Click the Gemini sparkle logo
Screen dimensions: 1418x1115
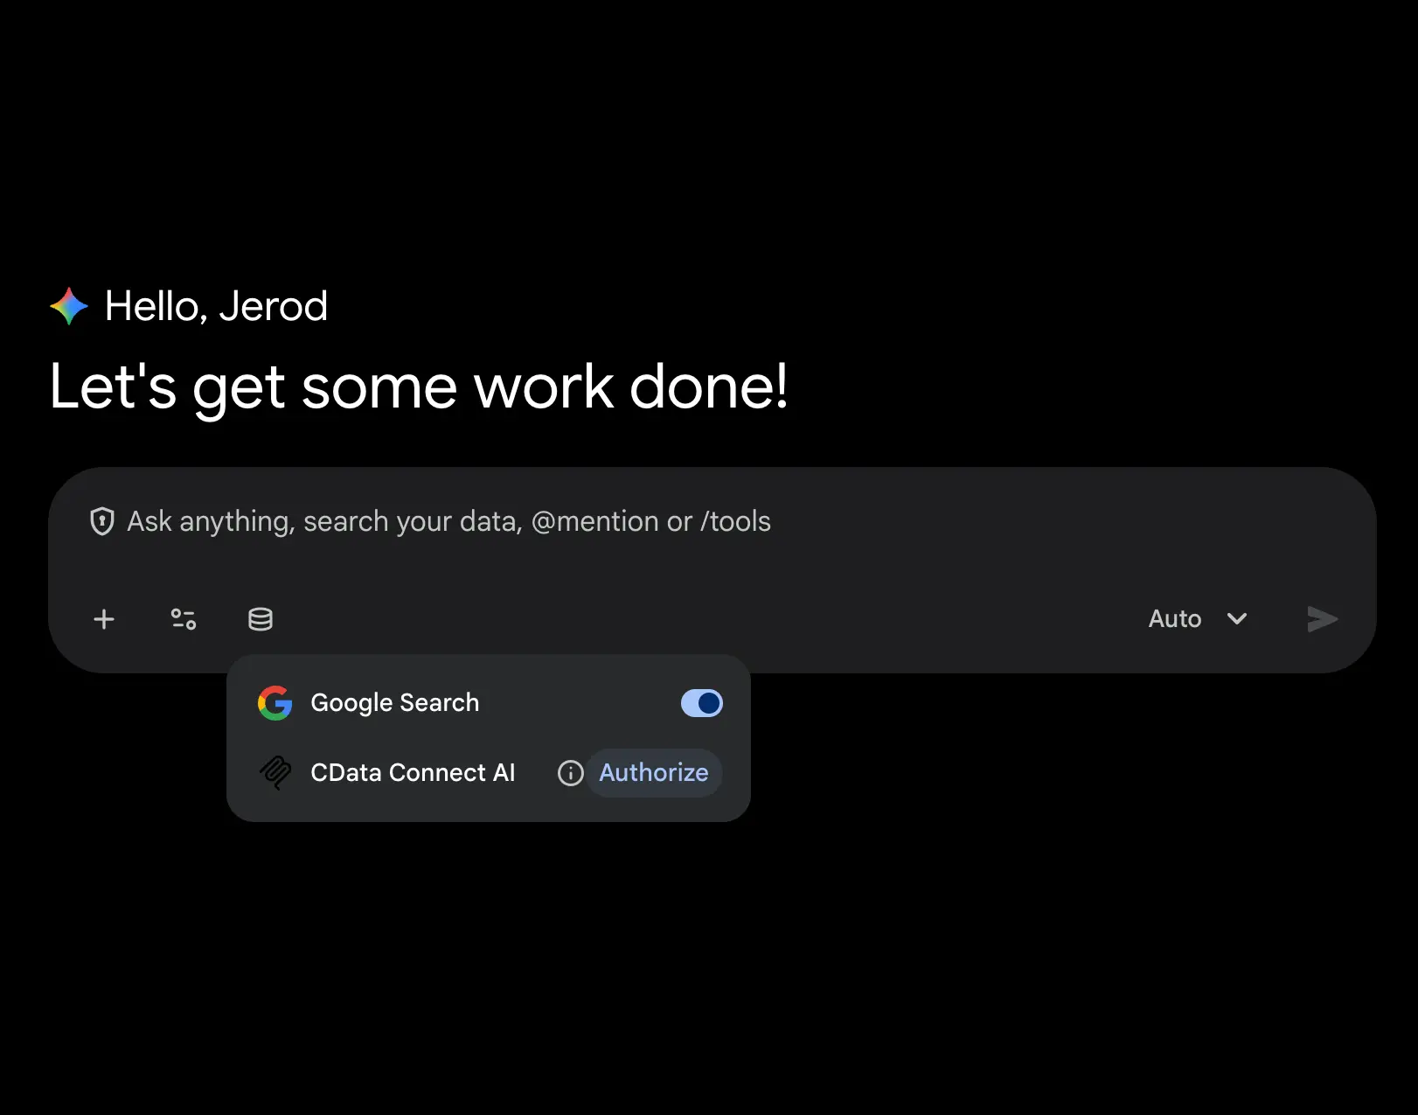click(x=69, y=306)
